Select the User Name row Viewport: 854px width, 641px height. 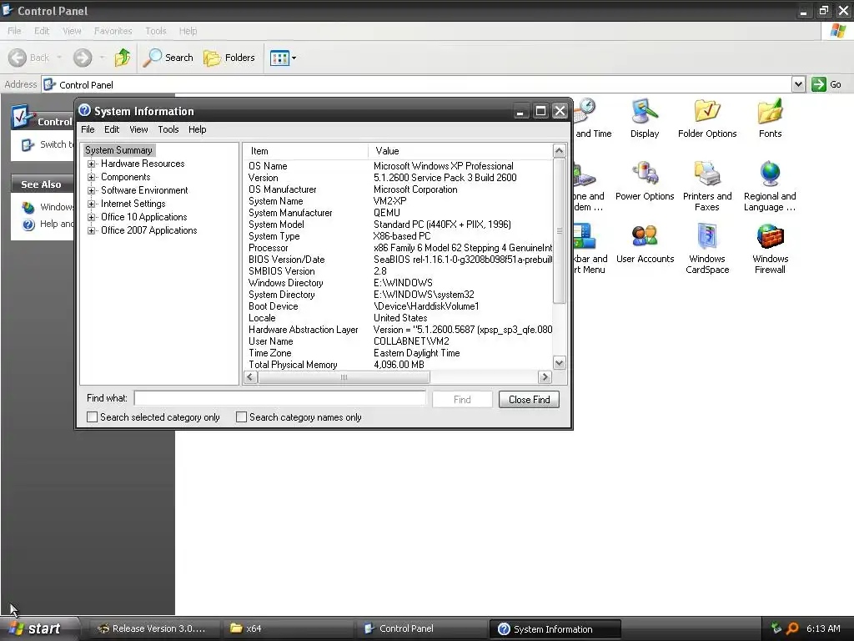[x=398, y=341]
